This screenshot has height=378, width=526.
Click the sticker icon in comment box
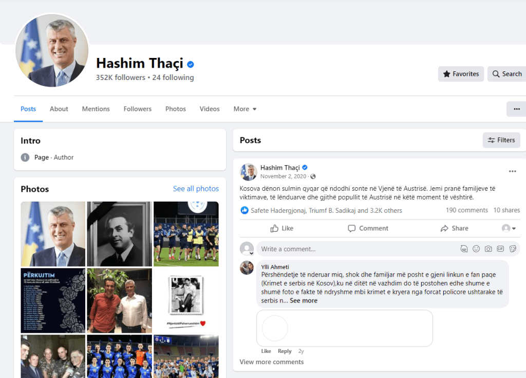point(513,249)
